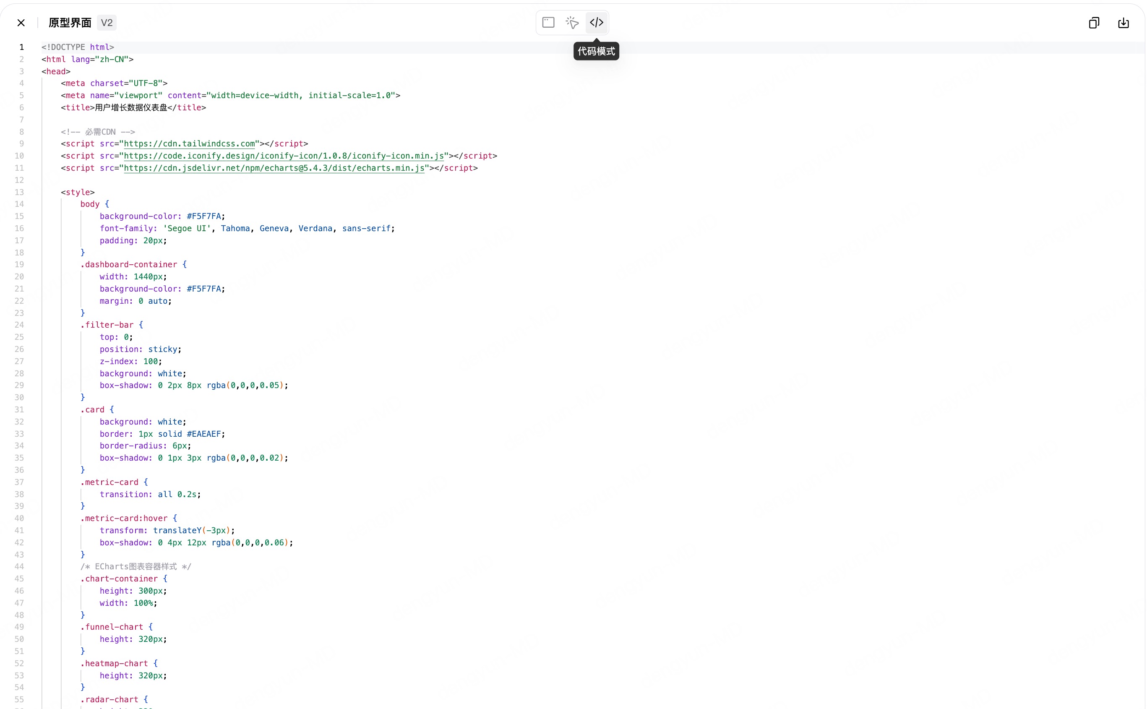Click the position: sticky line

click(x=140, y=349)
